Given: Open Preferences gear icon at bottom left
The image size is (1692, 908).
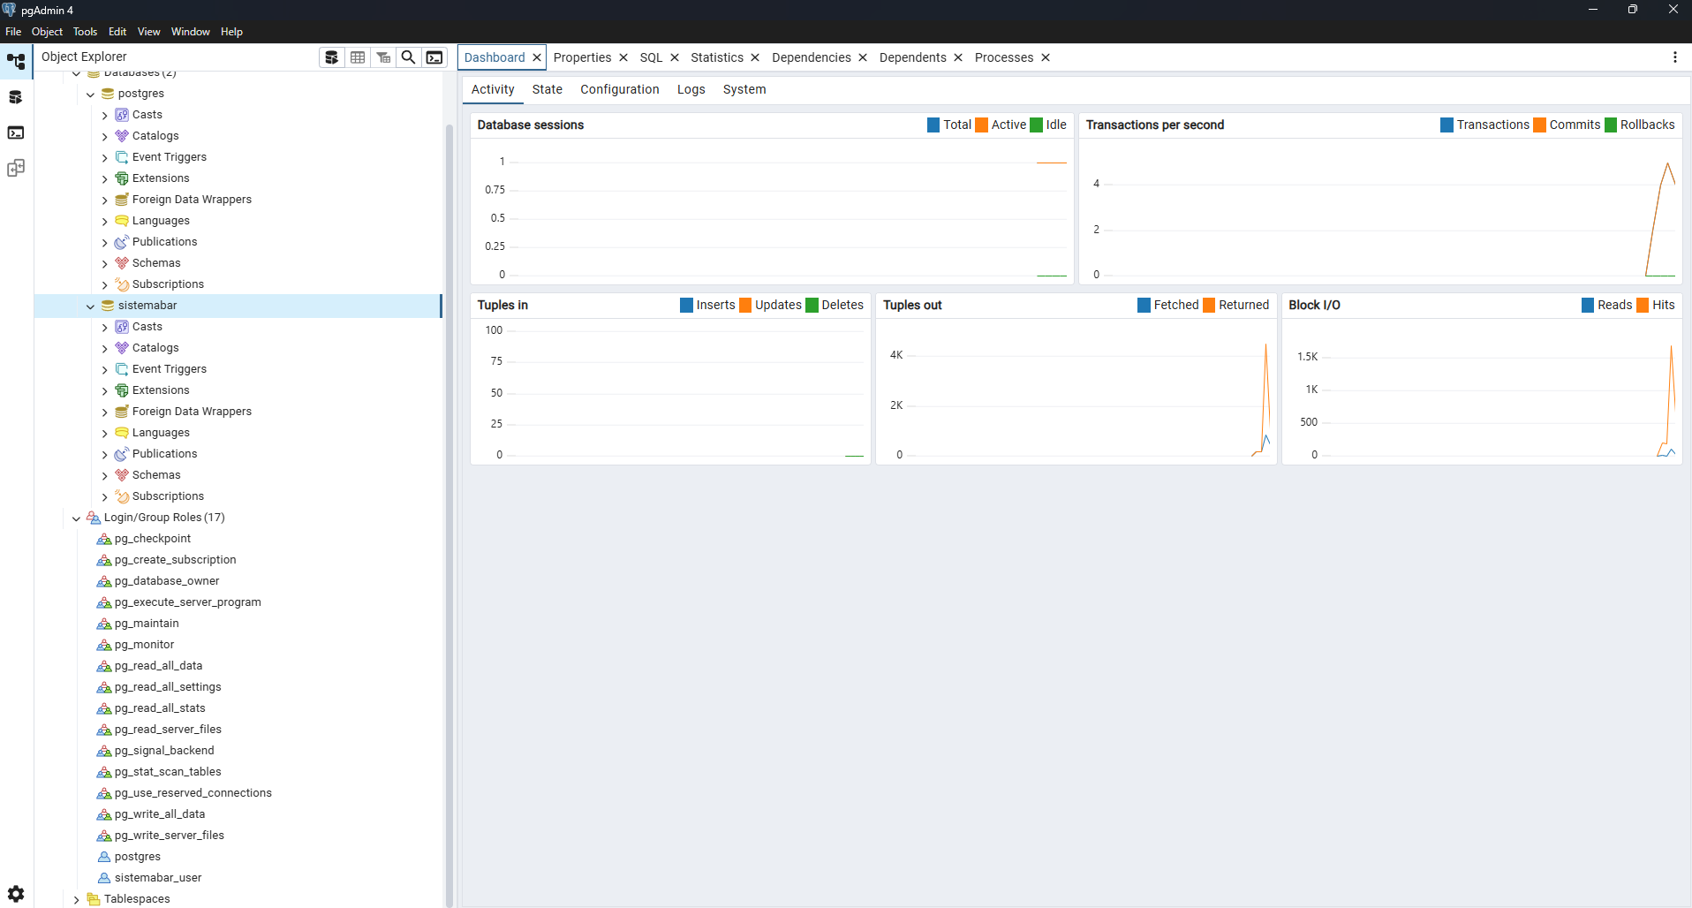Looking at the screenshot, I should coord(16,894).
